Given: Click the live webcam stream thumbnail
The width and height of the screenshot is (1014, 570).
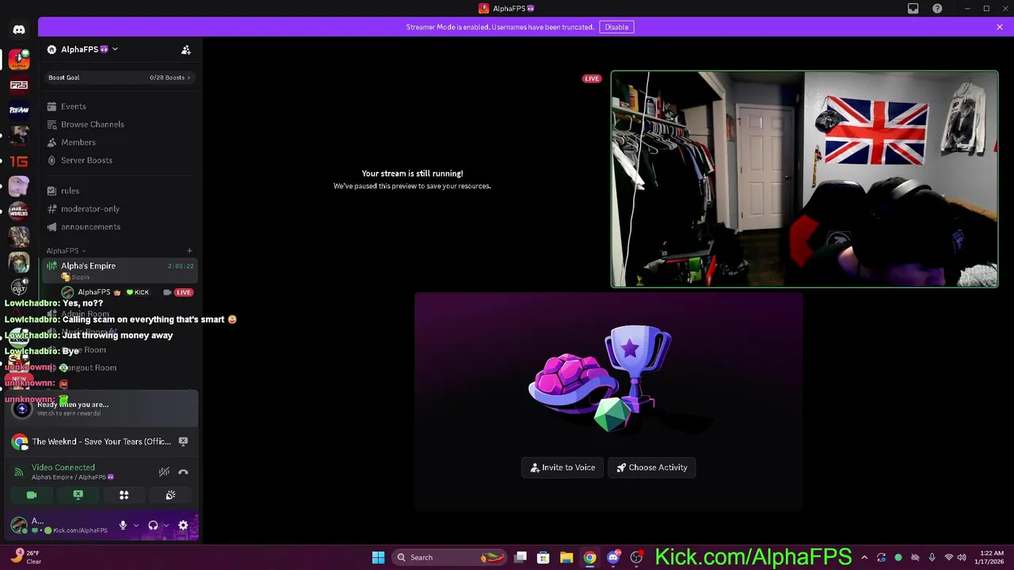Looking at the screenshot, I should pos(804,179).
